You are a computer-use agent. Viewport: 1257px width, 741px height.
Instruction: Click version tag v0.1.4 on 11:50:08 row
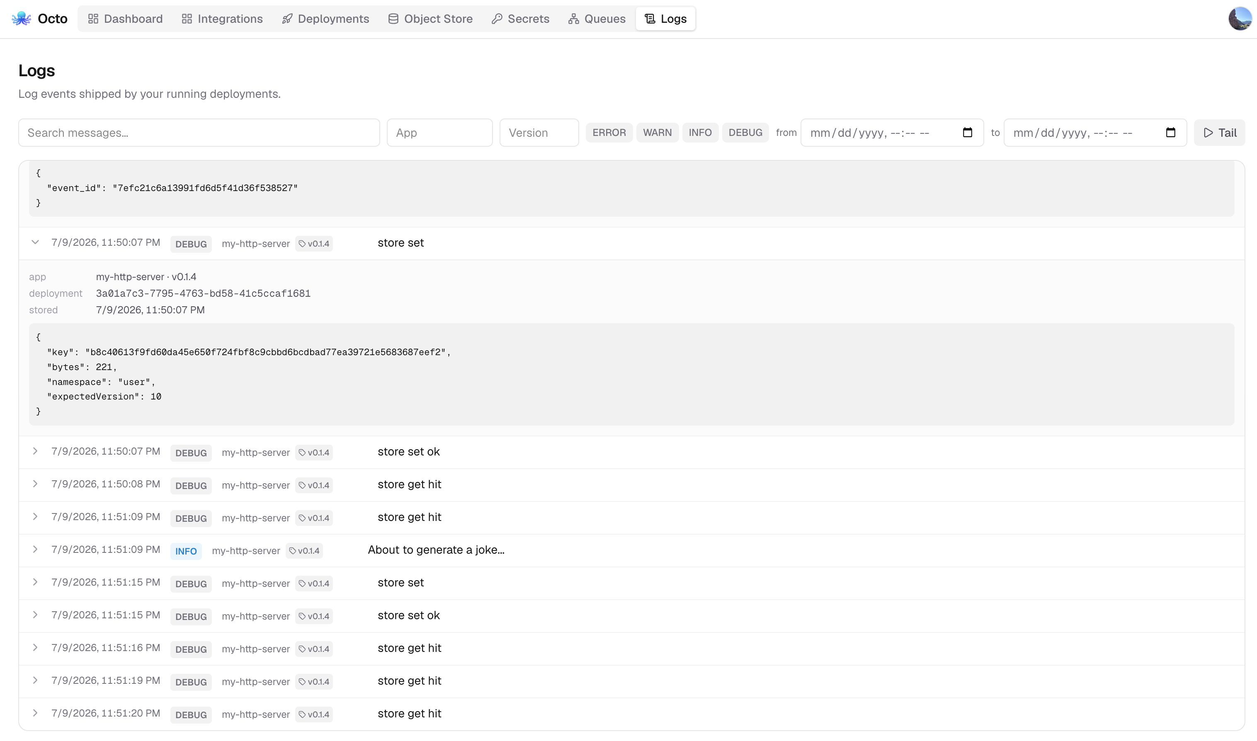pos(314,485)
